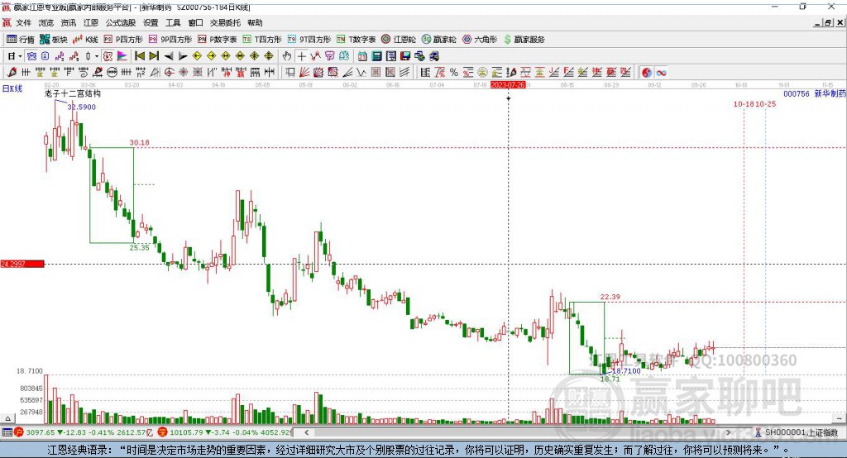Open the 江恩 menu
The image size is (847, 458).
point(91,22)
